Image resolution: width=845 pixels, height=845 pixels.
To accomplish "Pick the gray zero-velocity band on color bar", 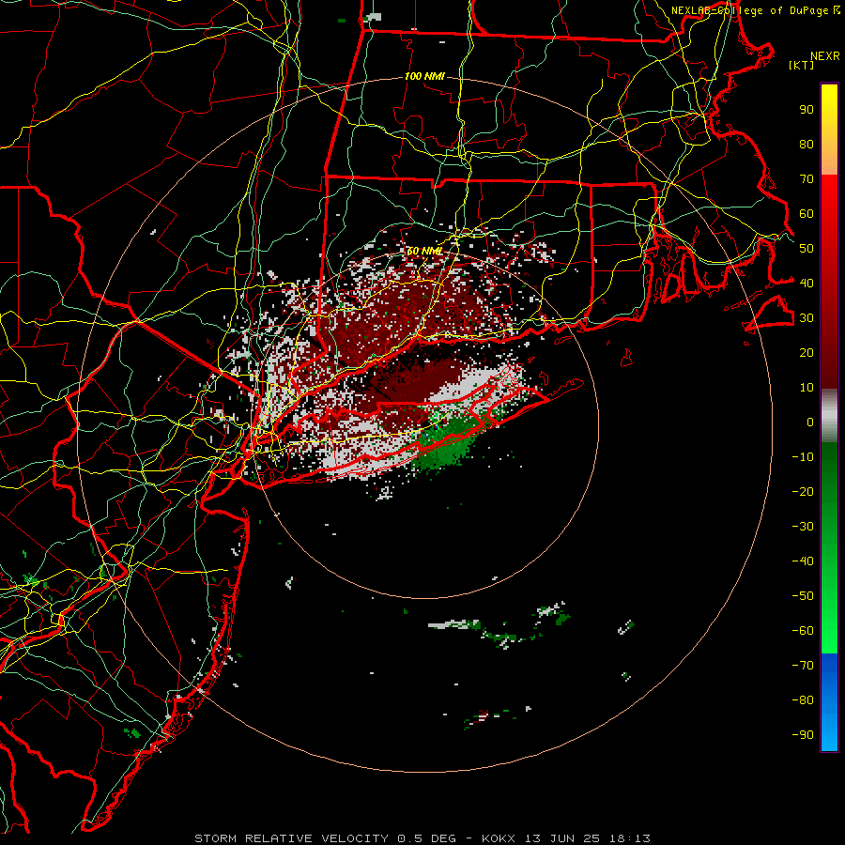I will click(829, 416).
